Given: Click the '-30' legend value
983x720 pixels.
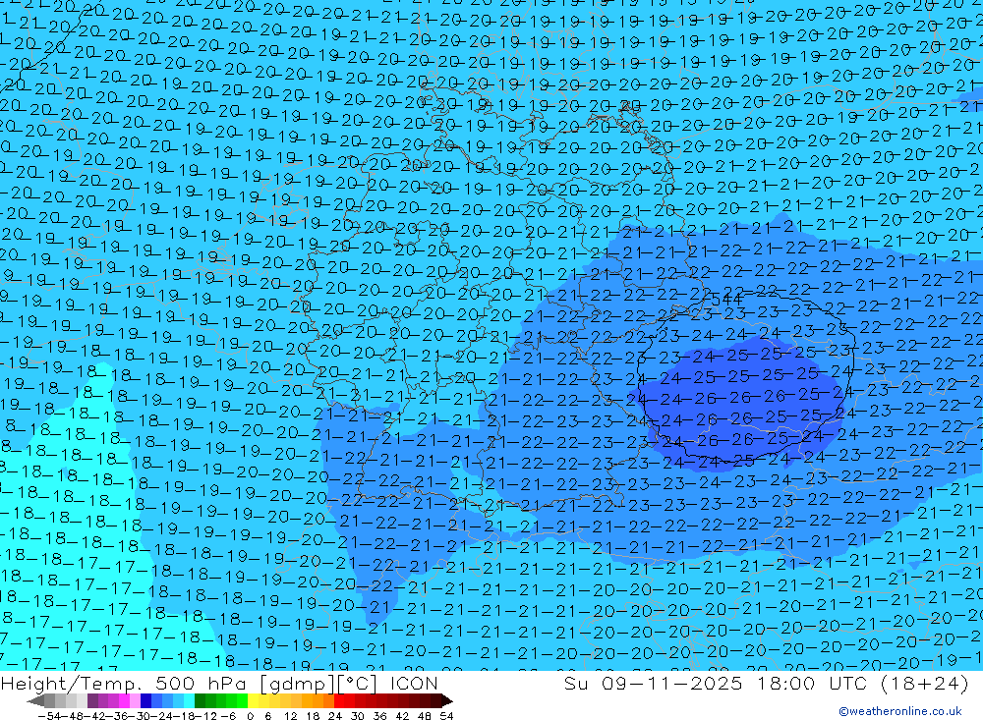Looking at the screenshot, I should (140, 716).
